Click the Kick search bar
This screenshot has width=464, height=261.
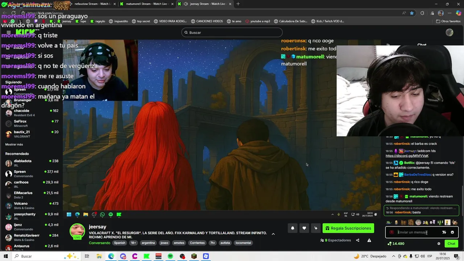tap(232, 33)
